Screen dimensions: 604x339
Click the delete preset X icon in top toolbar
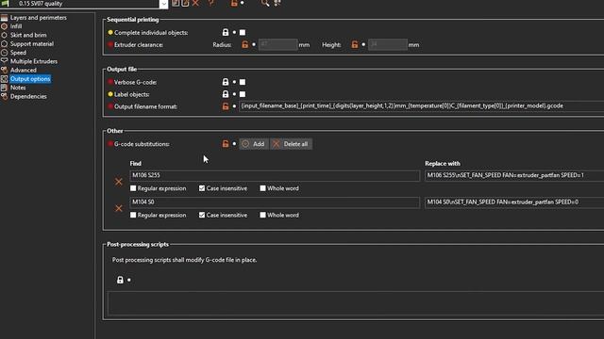pos(195,3)
